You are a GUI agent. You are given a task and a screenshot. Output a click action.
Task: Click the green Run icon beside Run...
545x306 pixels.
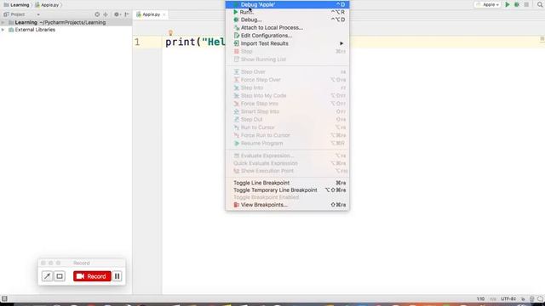[236, 12]
